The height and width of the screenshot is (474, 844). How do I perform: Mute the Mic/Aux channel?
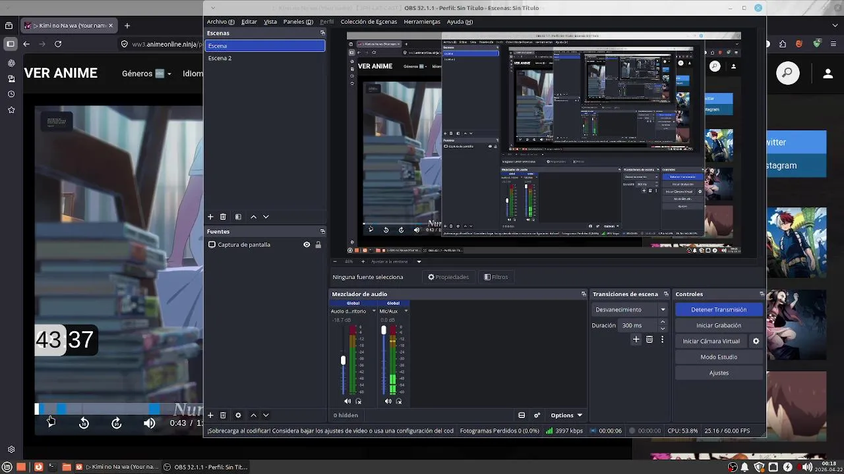(x=388, y=402)
